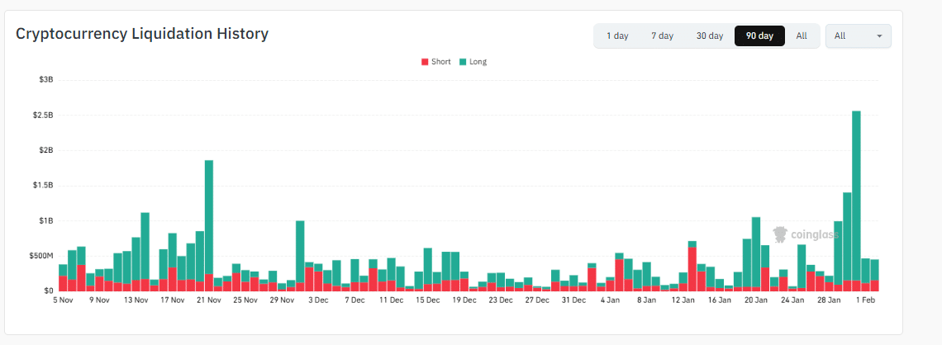Click the tall green spike near 21 Nov
Viewport: 942px width, 345px height.
point(209,215)
